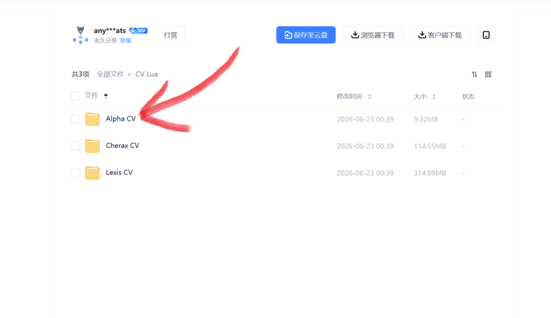Click 浏览器下载 button
Viewport: 551px width, 318px height.
click(373, 35)
